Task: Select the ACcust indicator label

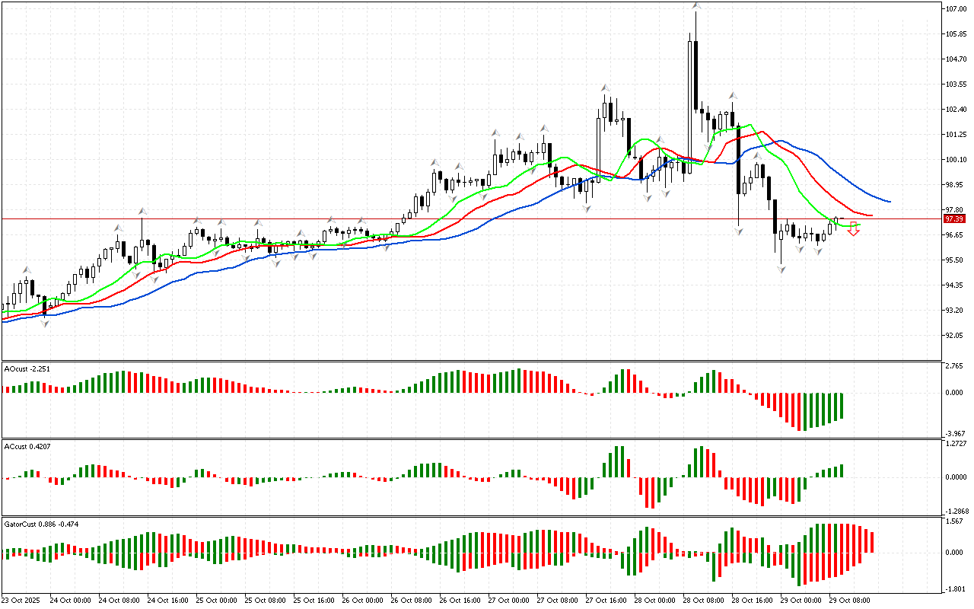Action: 27,446
